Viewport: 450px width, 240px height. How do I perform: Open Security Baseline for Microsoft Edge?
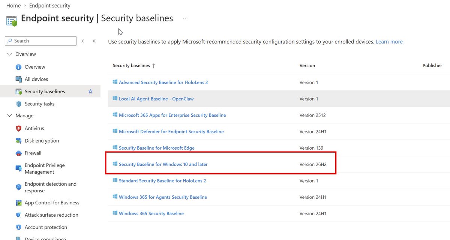156,148
